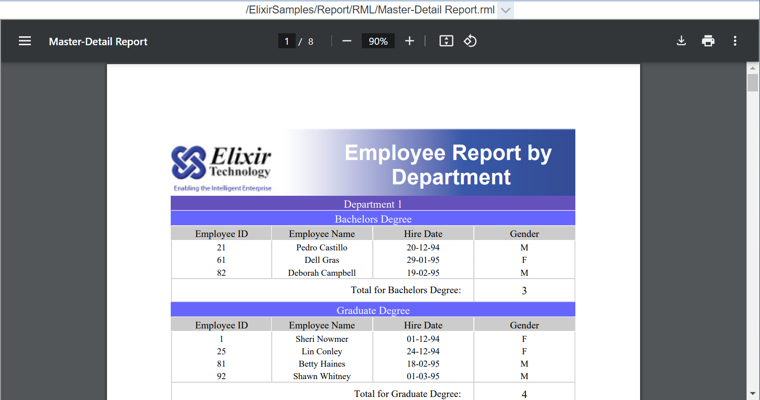760x400 pixels.
Task: Click the scroll down arrow
Action: tap(753, 394)
